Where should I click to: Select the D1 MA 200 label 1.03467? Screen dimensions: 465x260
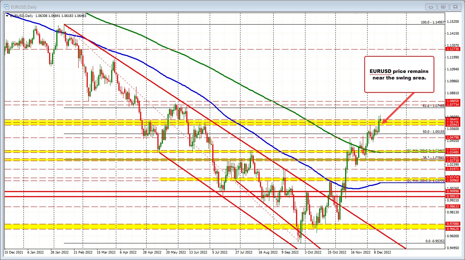[425, 150]
